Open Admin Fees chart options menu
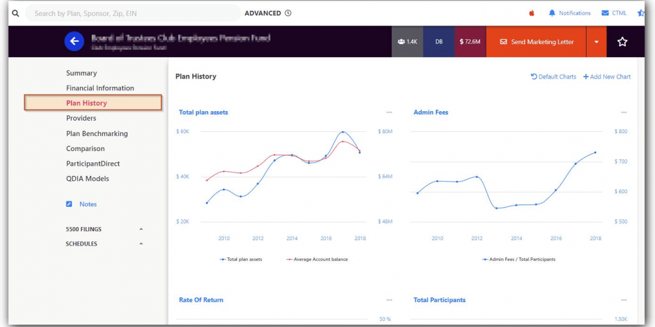Screen dimensions: 655x327 click(623, 112)
